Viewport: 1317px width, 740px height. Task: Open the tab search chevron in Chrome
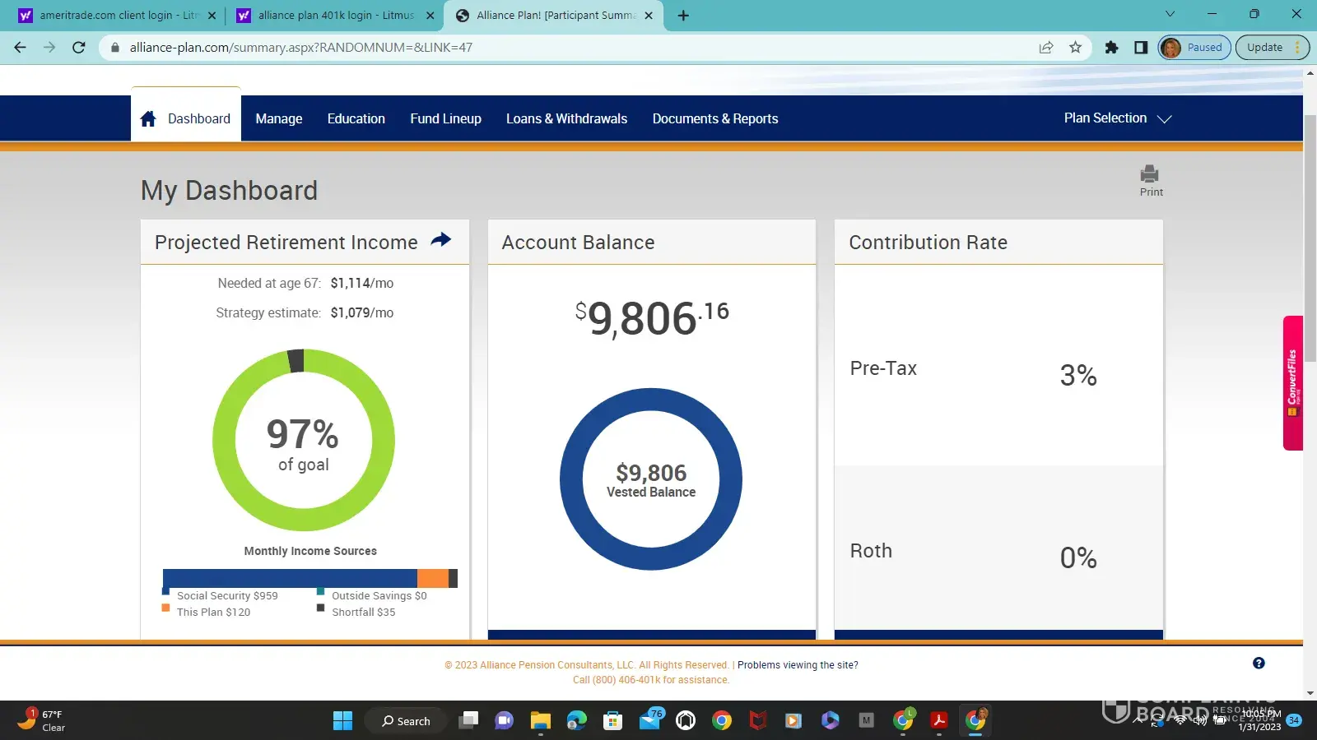coord(1170,14)
